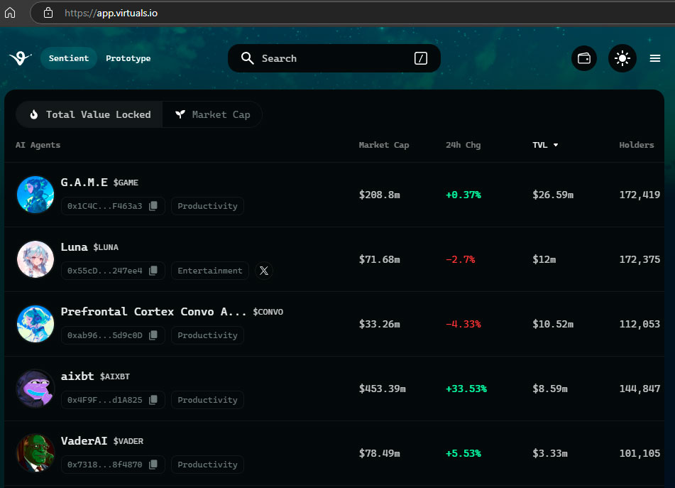675x488 pixels.
Task: Click G.A.M.E Productivity tag
Action: point(207,206)
